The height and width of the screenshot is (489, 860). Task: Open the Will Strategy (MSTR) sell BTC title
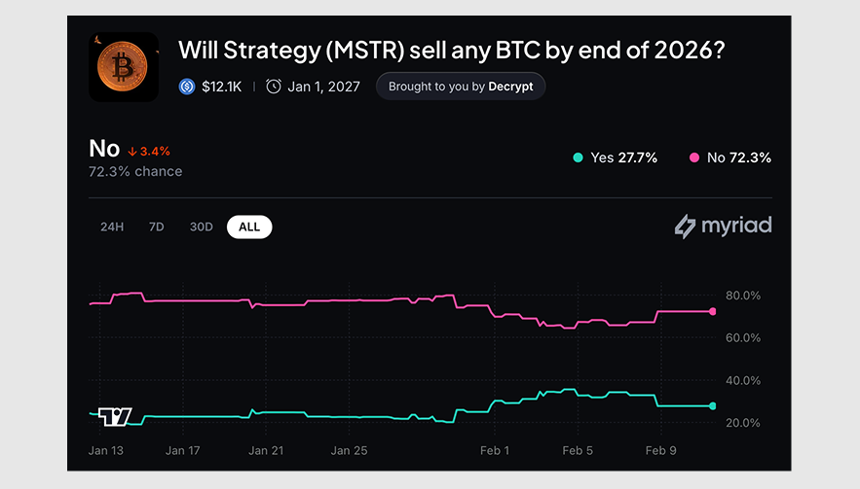pyautogui.click(x=451, y=50)
